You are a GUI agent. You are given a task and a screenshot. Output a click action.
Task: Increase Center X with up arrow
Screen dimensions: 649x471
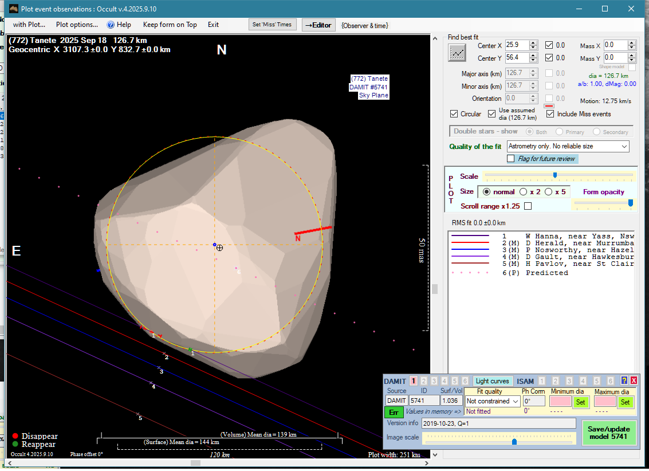click(533, 42)
